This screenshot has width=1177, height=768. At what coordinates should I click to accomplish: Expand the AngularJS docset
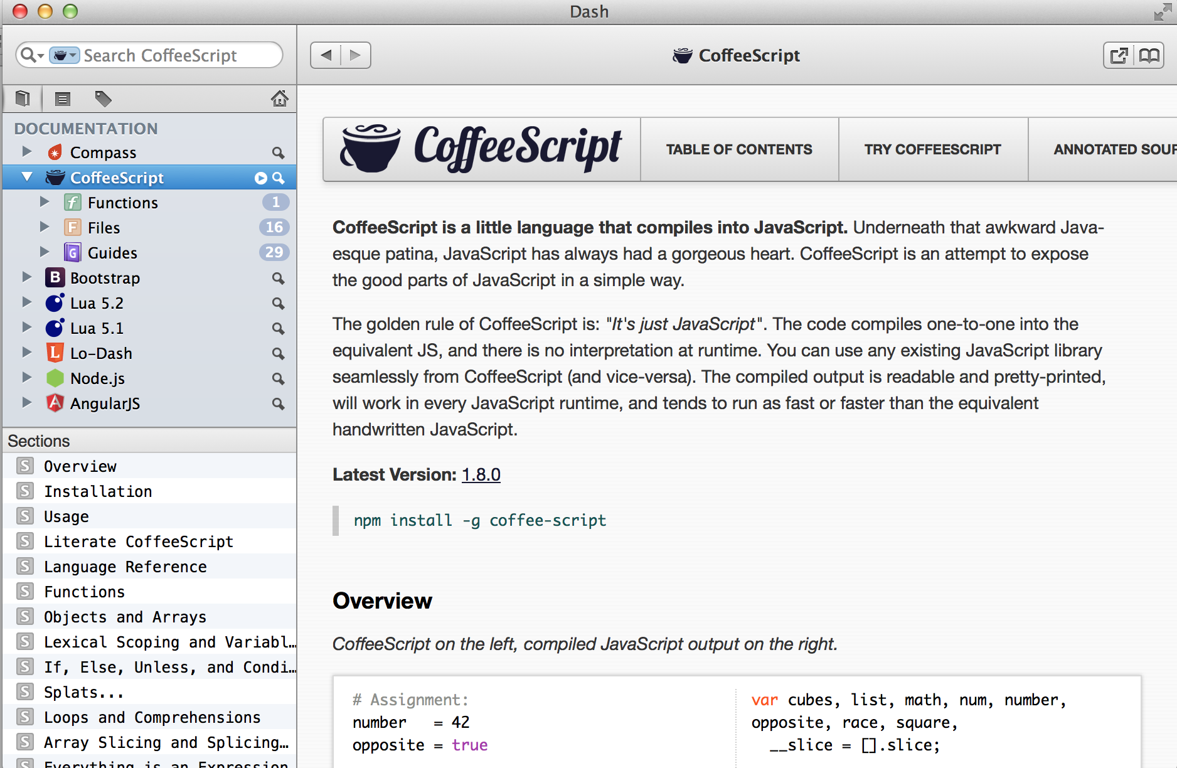tap(26, 402)
